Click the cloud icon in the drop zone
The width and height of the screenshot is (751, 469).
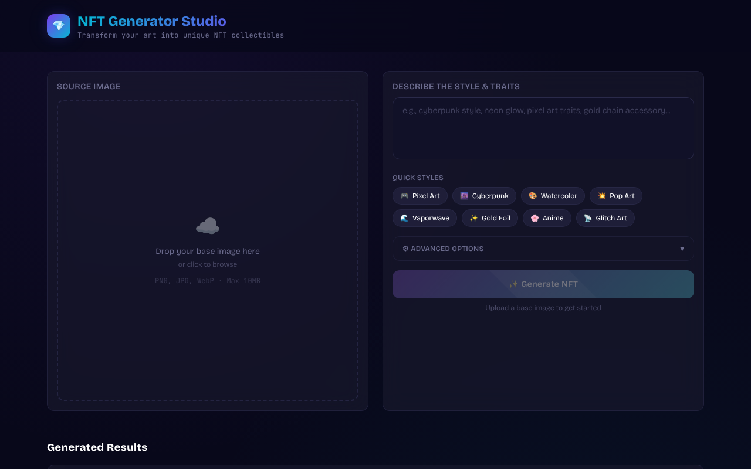pos(208,225)
